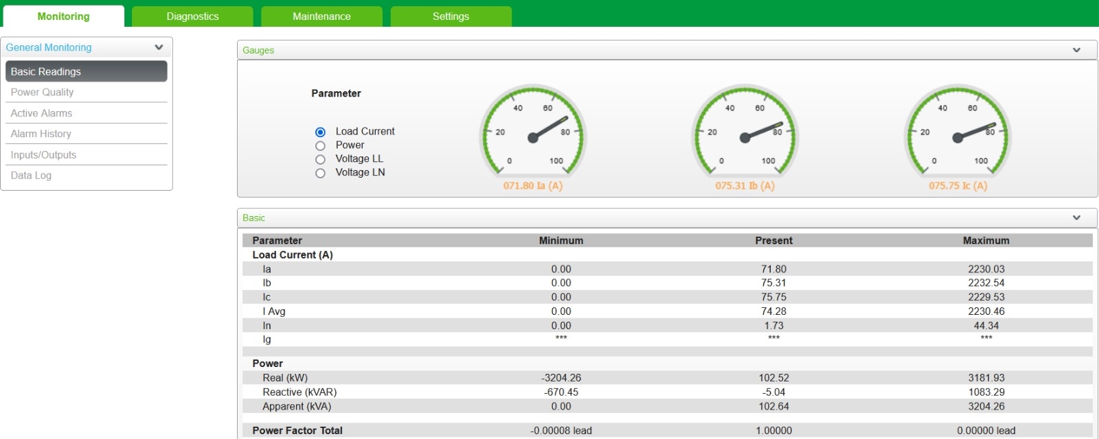This screenshot has width=1099, height=439.
Task: Choose Voltage LN radio option
Action: pos(320,173)
